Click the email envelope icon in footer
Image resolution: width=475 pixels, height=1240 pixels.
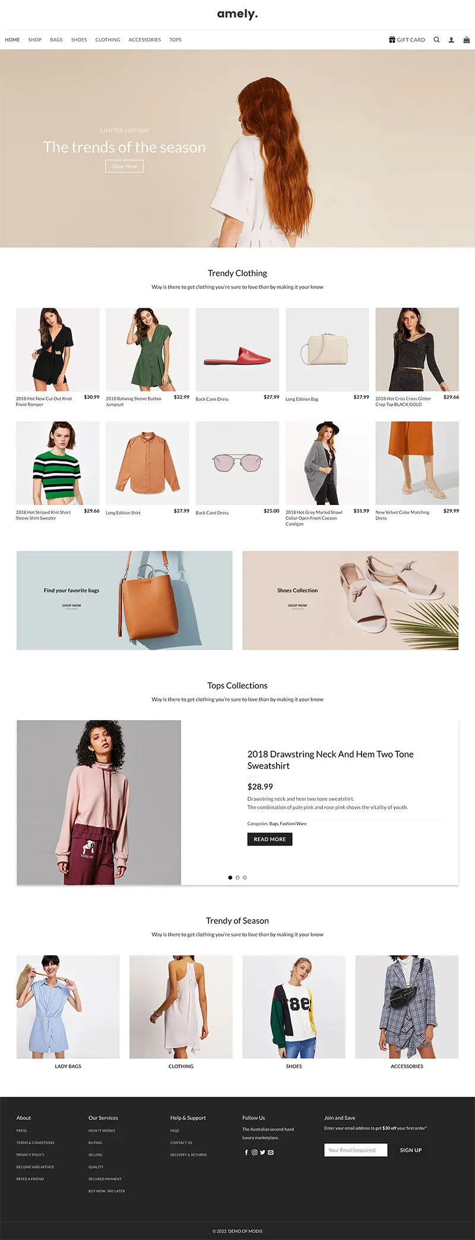coord(271,1152)
